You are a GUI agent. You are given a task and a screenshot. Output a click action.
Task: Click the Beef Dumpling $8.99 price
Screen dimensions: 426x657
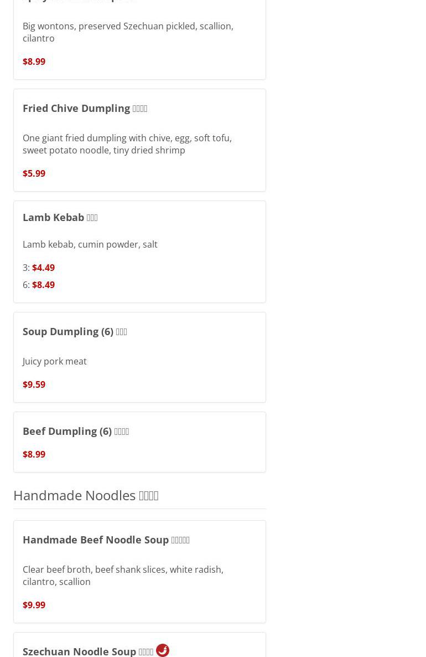point(34,454)
